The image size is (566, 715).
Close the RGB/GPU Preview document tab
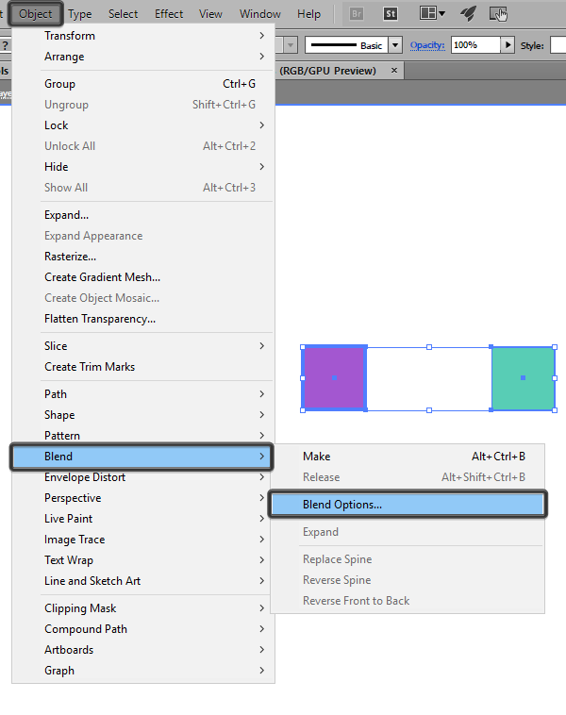click(394, 71)
